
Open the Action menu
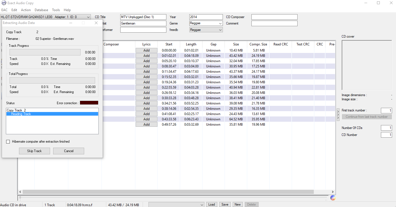(x=26, y=10)
